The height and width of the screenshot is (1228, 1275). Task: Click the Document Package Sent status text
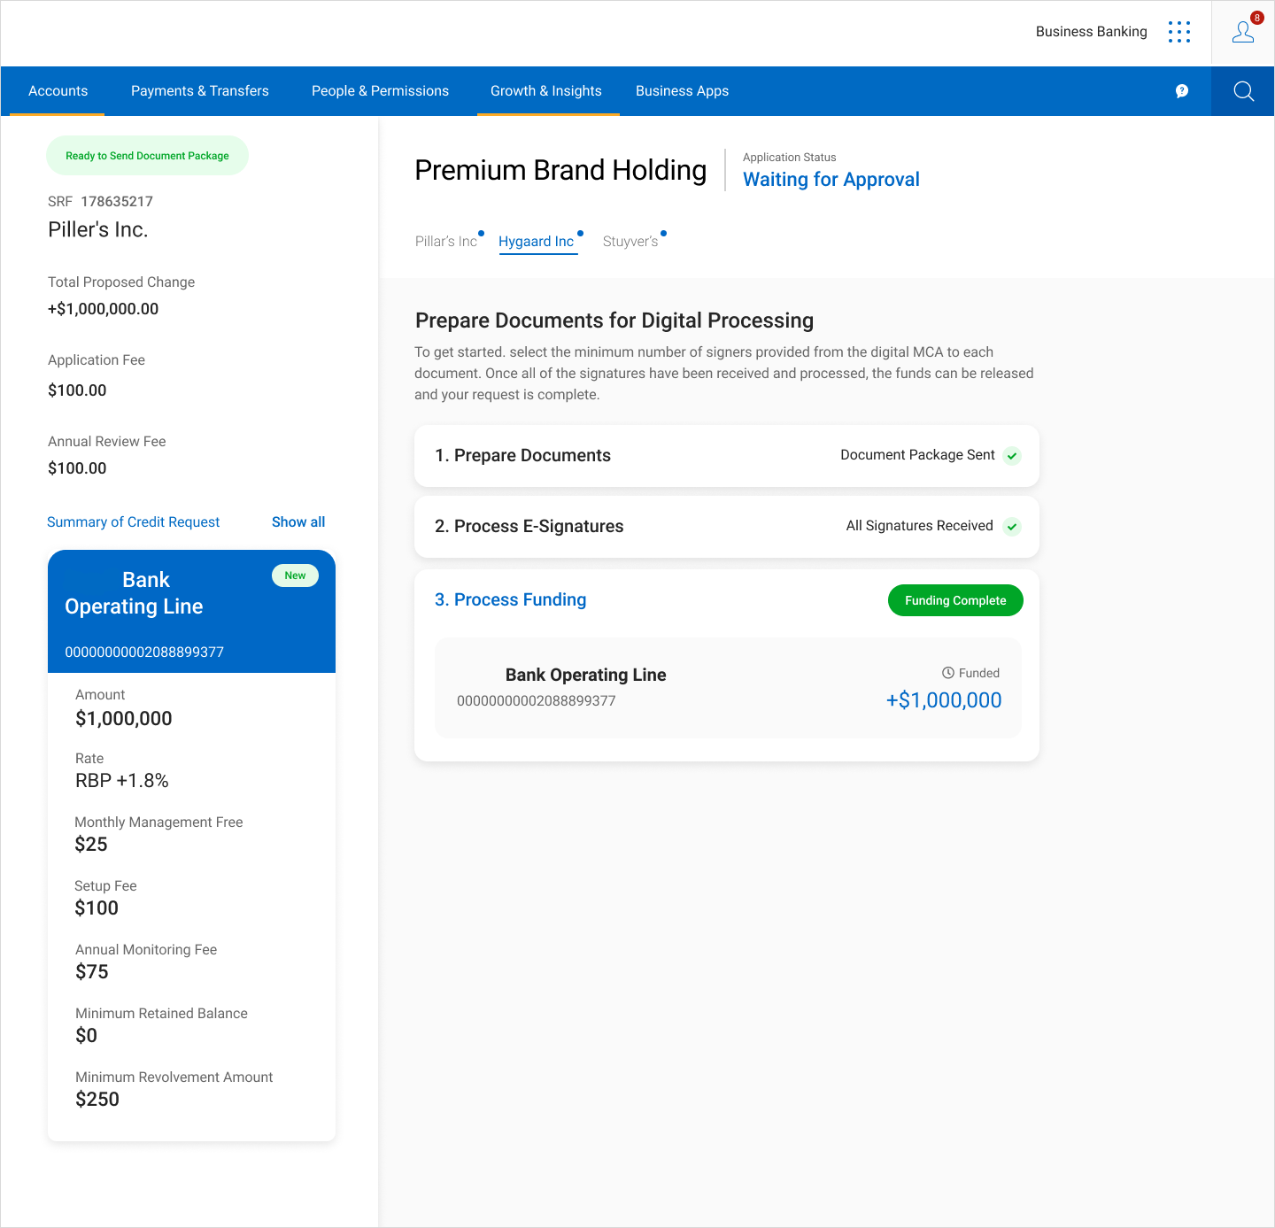(x=917, y=455)
